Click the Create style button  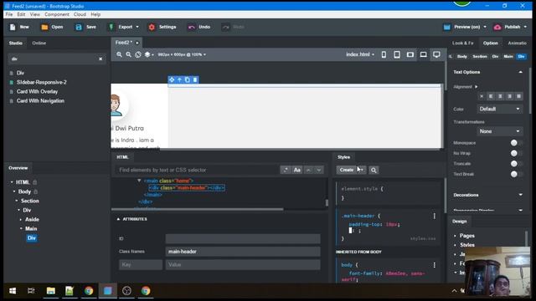coord(346,170)
